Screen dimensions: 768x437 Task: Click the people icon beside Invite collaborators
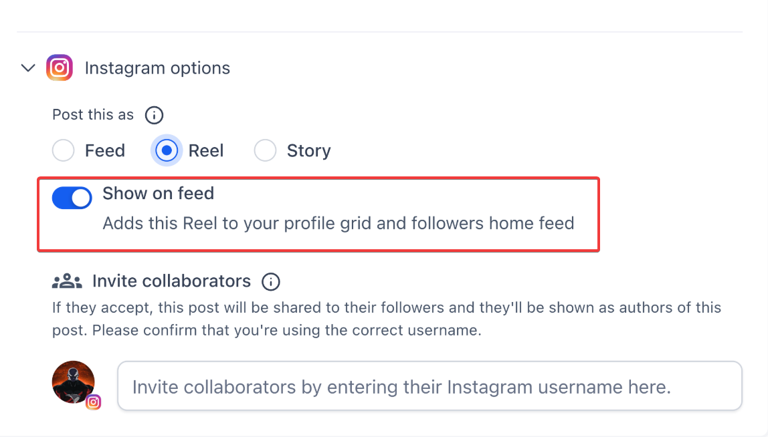point(66,281)
